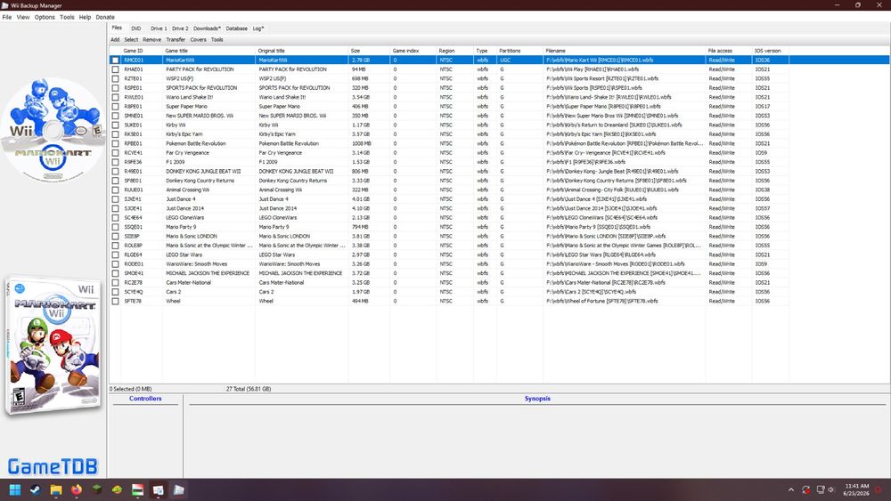The height and width of the screenshot is (501, 891).
Task: Open the Tools dropdown in Files toolbar
Action: [217, 40]
